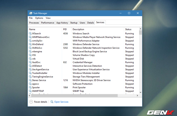Screen dimensions: 177x116
Task: Select Block Level Backup Engine Service description
Action: click(x=90, y=52)
